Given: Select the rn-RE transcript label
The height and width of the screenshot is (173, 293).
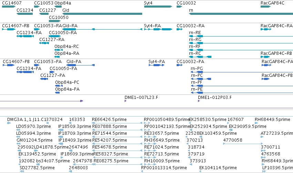Looking at the screenshot, I should coord(195,32).
